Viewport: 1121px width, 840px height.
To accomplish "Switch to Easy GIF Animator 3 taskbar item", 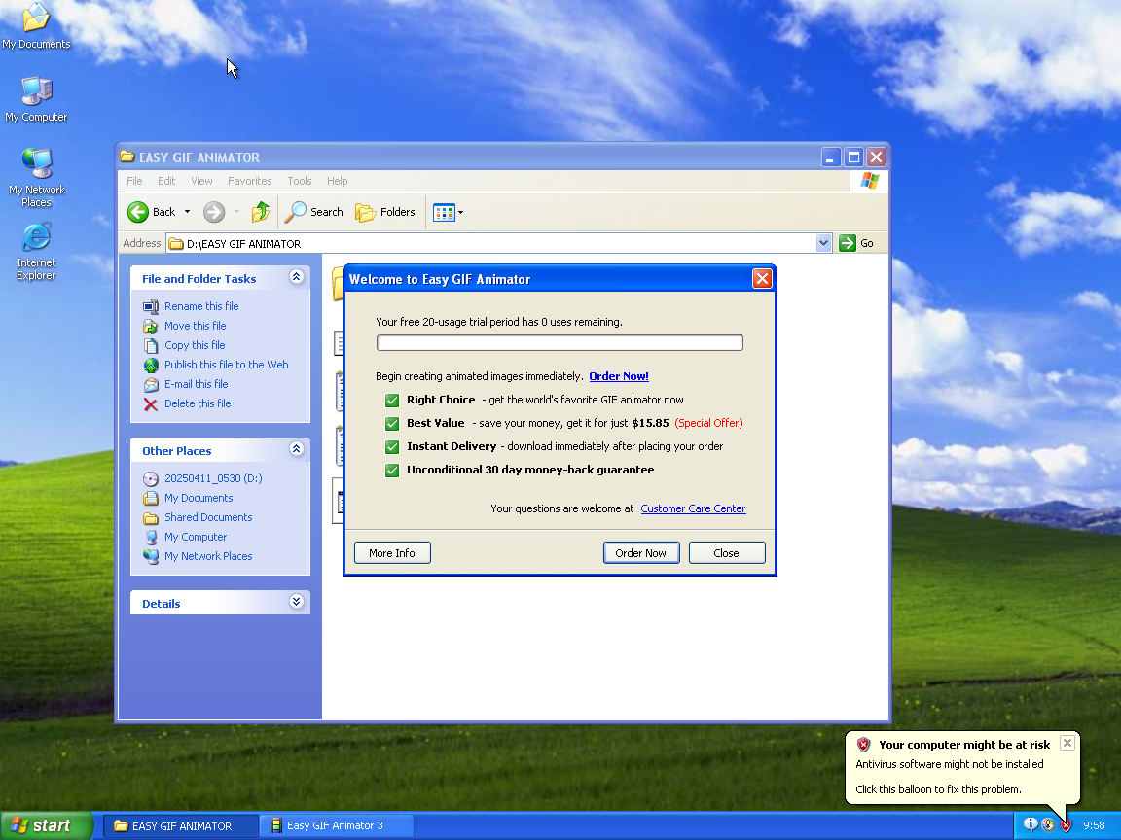I will (x=336, y=825).
